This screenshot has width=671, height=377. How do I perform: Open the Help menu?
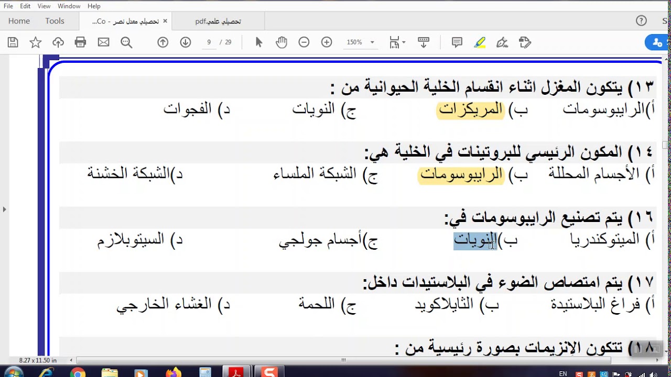94,6
